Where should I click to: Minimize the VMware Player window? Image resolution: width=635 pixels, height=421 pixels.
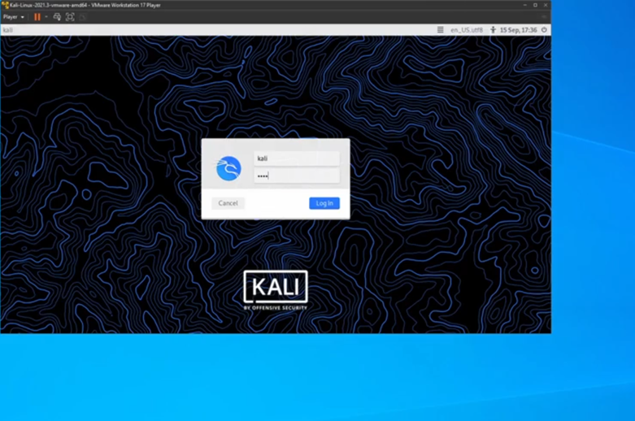click(x=525, y=5)
